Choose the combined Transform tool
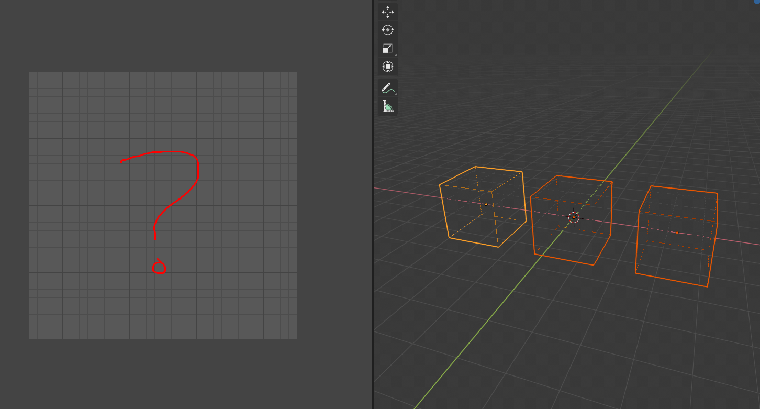This screenshot has width=760, height=409. (387, 67)
